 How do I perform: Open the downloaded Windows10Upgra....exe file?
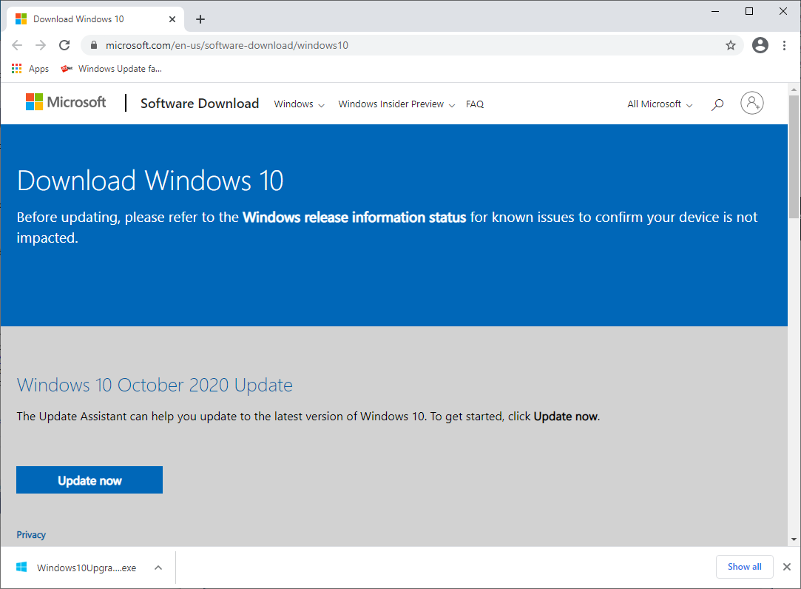pos(77,568)
